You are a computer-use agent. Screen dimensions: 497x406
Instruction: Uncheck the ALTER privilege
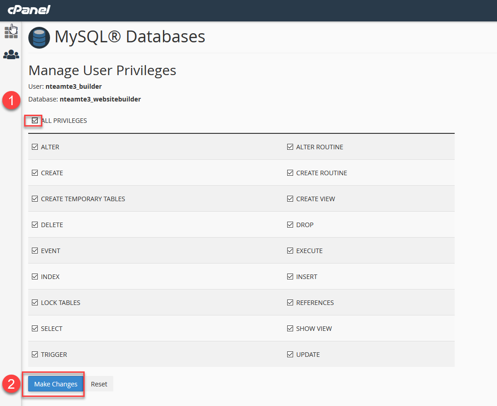click(x=35, y=147)
